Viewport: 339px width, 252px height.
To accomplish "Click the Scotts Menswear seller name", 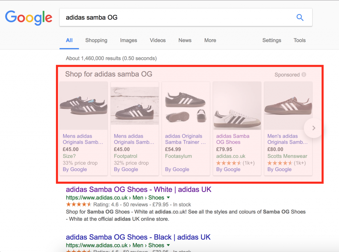I will click(x=287, y=156).
